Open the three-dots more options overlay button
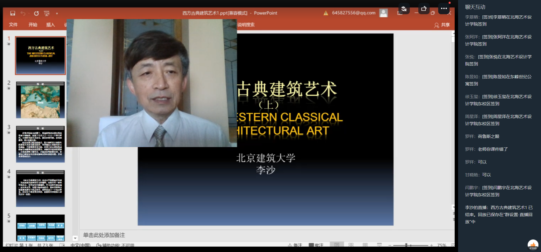 (x=444, y=9)
